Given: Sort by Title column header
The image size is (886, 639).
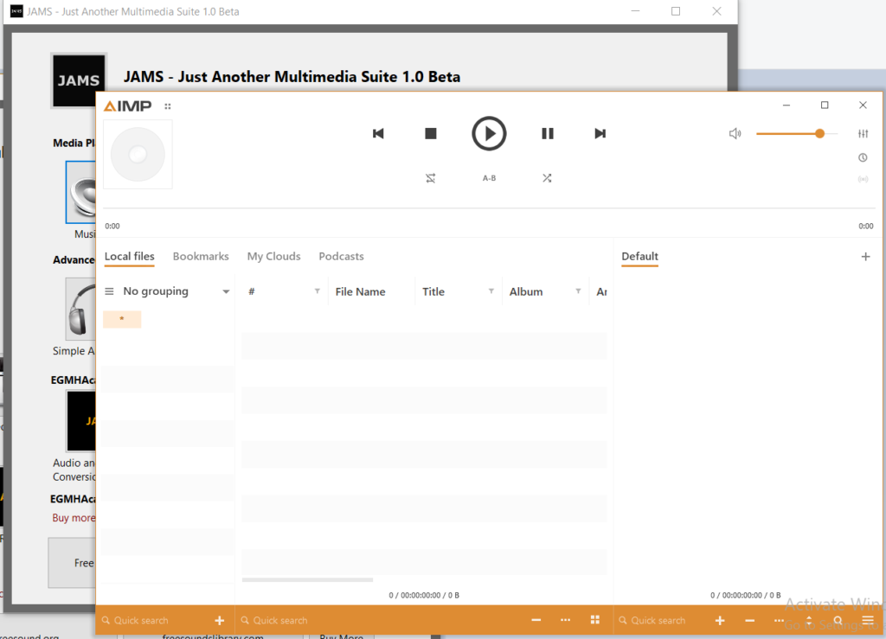Looking at the screenshot, I should (433, 292).
